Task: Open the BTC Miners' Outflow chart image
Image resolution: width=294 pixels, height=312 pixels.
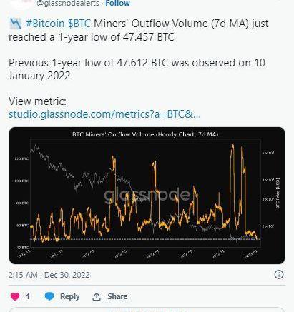Action: point(147,196)
